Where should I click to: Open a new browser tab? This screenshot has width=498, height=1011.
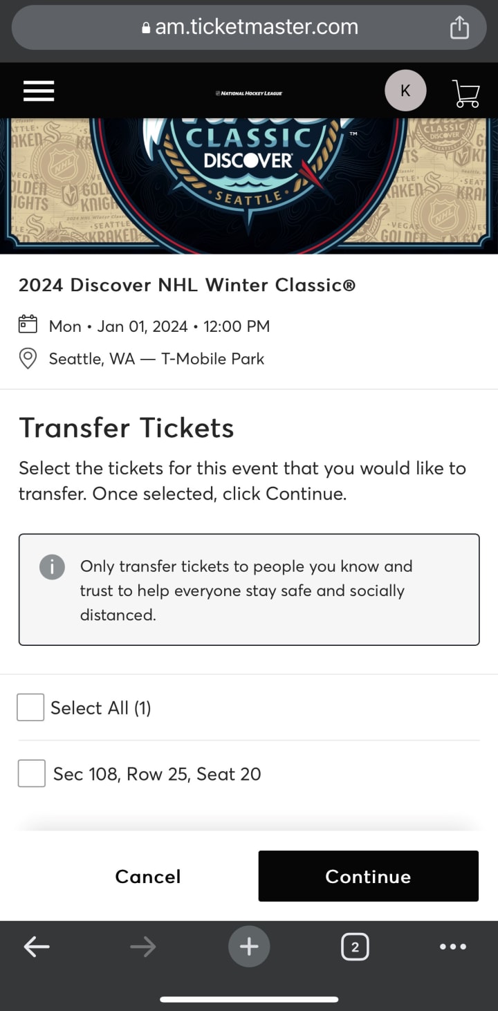[249, 947]
